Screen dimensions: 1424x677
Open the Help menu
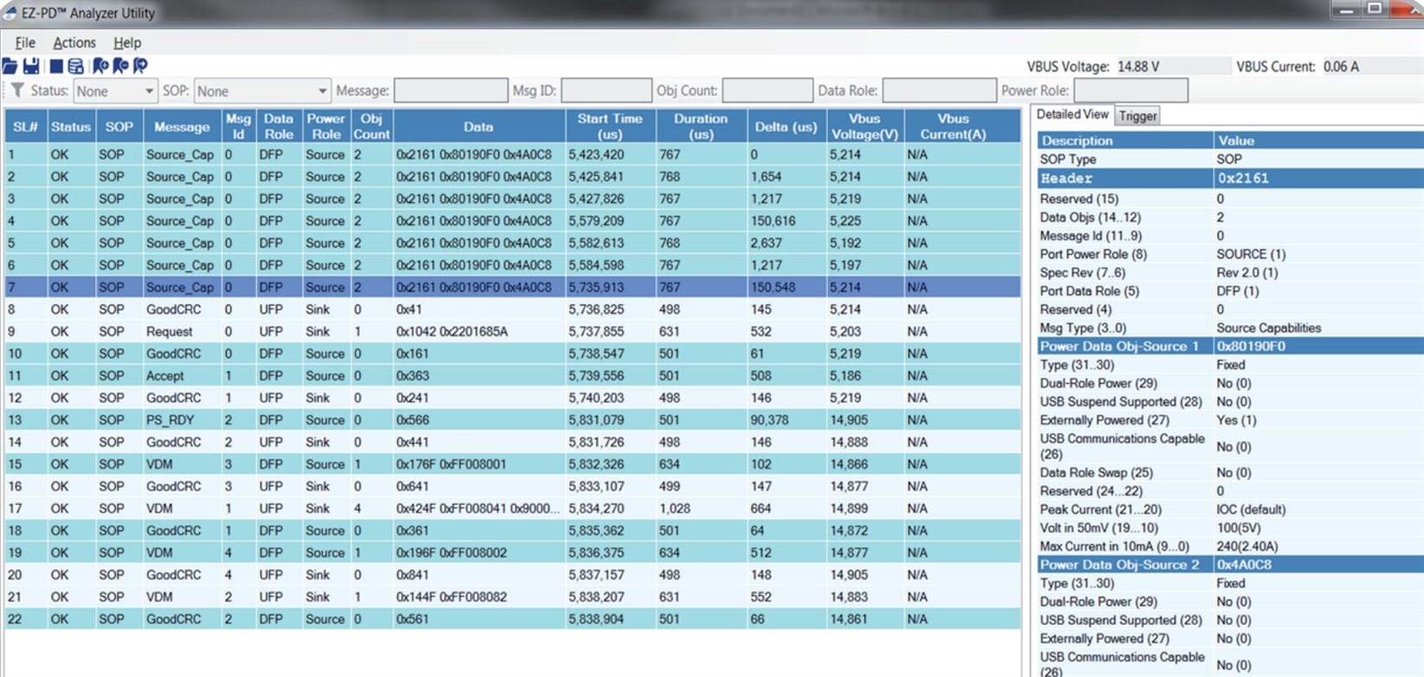point(127,42)
